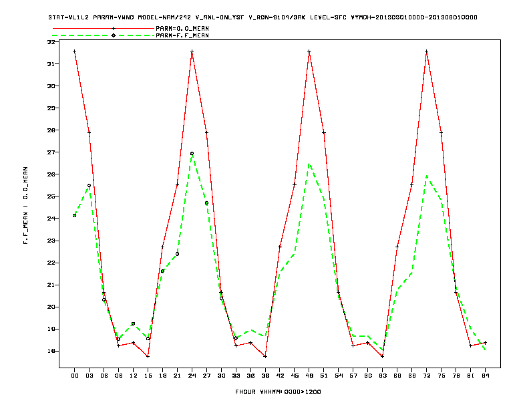Click the x-axis hour label 72
Viewport: 529px width, 409px height.
(x=426, y=376)
